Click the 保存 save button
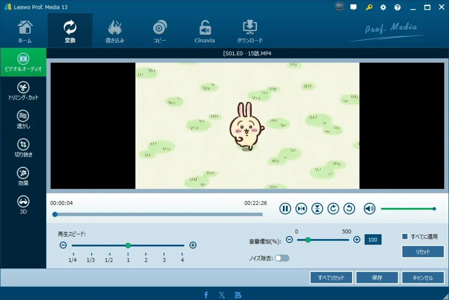 (x=377, y=277)
